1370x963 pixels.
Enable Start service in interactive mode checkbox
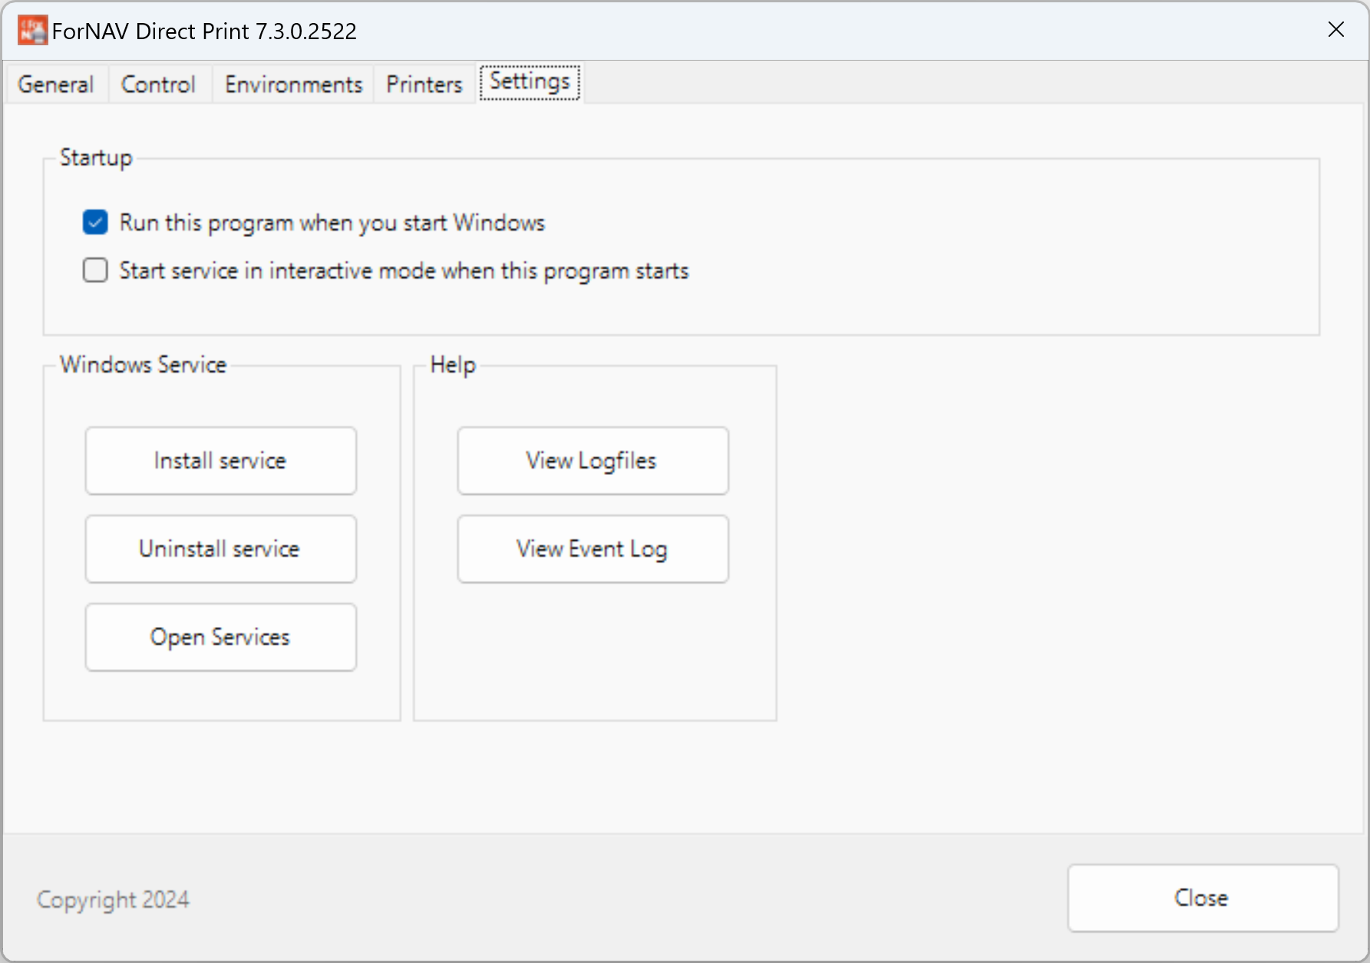pyautogui.click(x=95, y=270)
